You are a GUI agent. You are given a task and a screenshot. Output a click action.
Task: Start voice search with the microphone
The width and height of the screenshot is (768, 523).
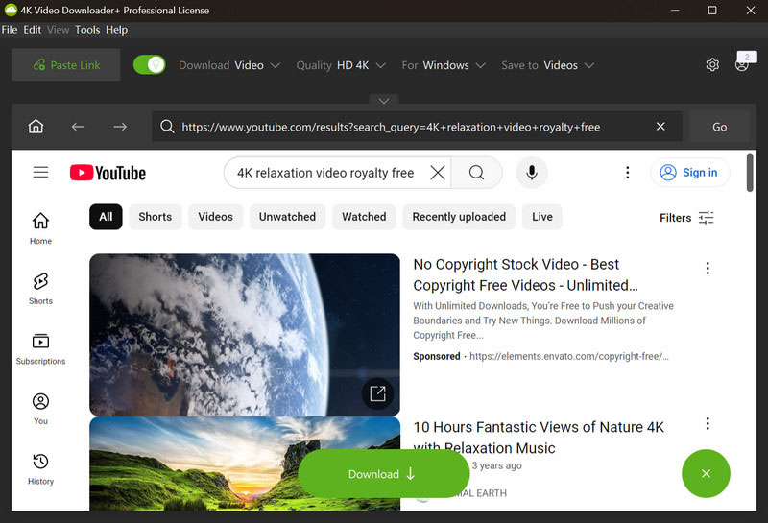(x=532, y=173)
